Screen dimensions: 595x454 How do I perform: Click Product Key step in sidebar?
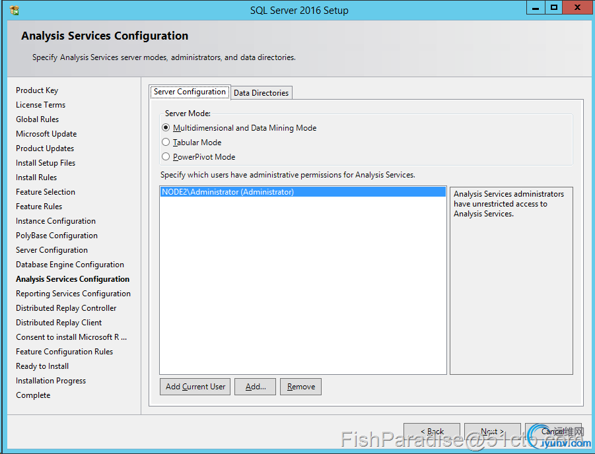pos(37,90)
